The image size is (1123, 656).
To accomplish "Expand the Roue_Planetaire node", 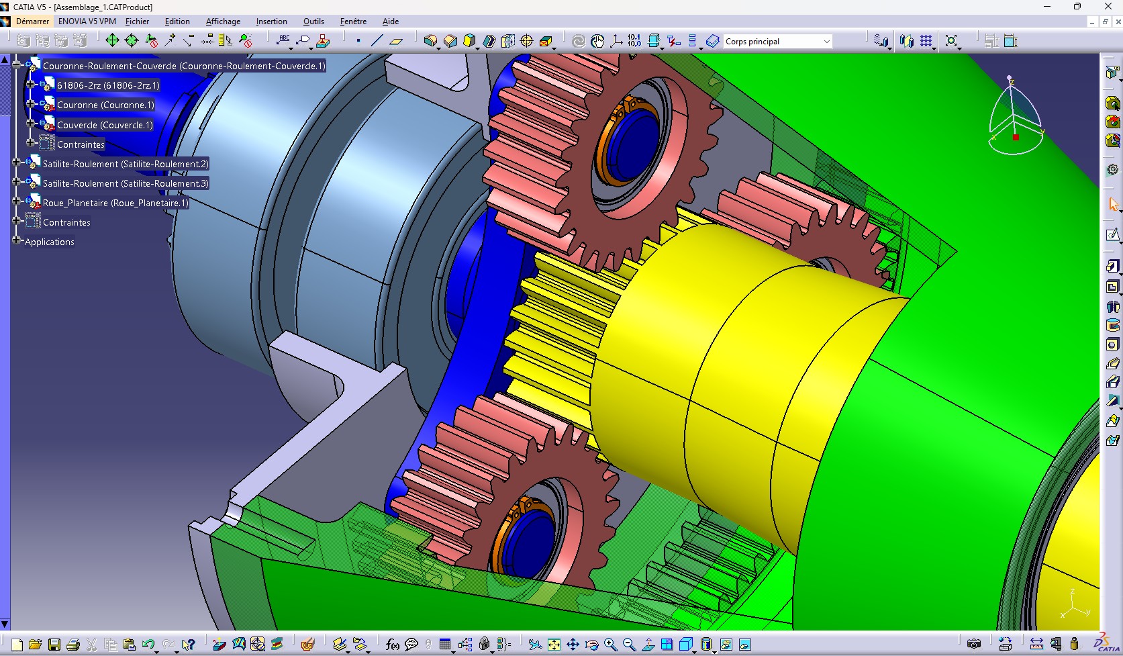I will click(x=17, y=201).
